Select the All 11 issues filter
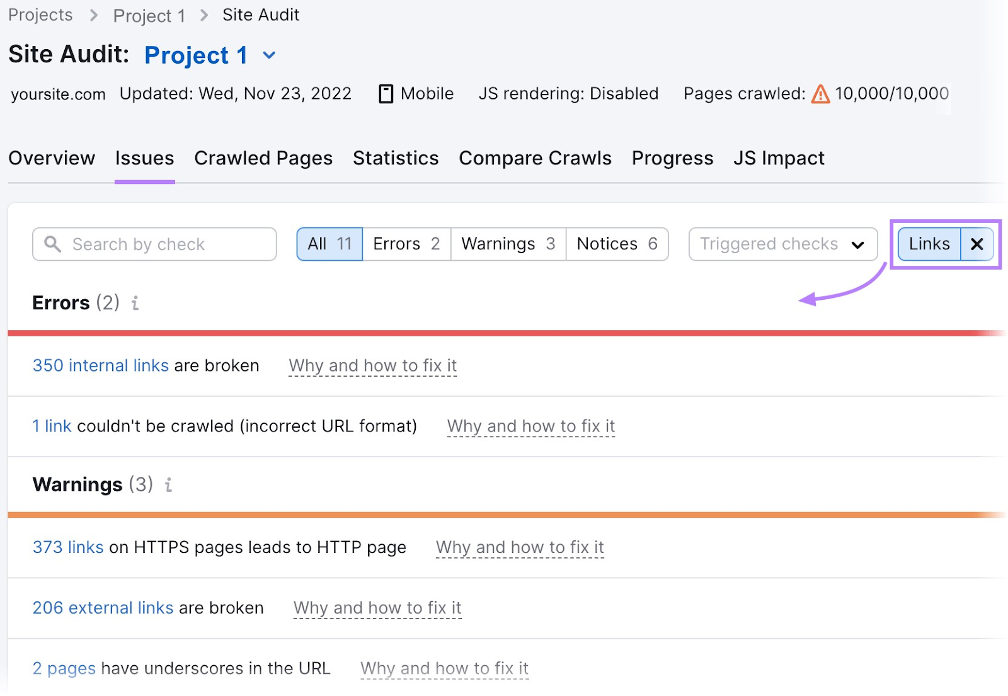 point(329,244)
